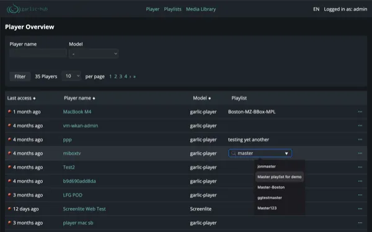This screenshot has height=232, width=372.
Task: Open Test2 player link
Action: pyautogui.click(x=69, y=167)
